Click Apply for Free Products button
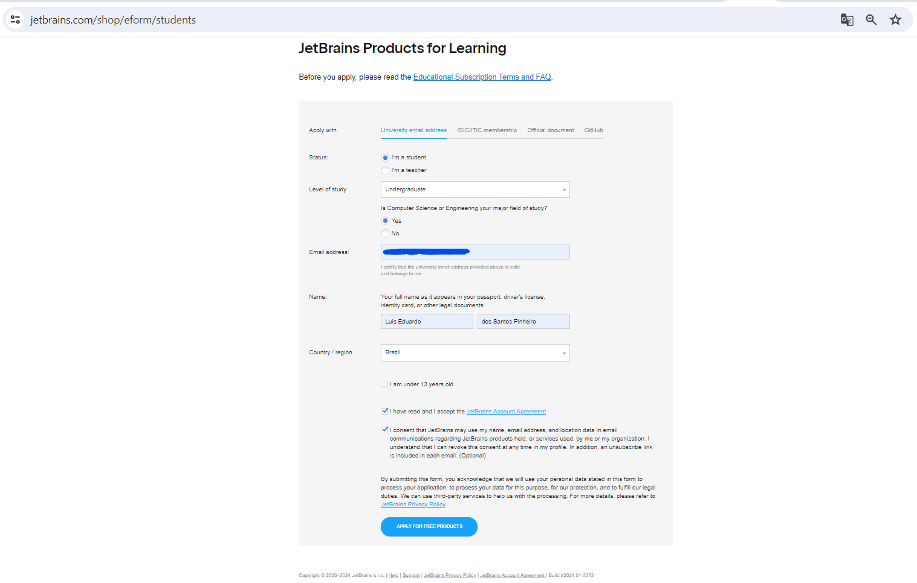917x583 pixels. coord(429,527)
